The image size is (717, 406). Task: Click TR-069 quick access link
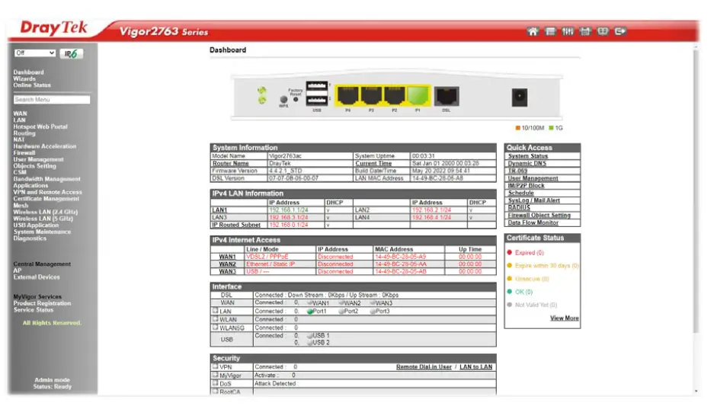coord(517,171)
